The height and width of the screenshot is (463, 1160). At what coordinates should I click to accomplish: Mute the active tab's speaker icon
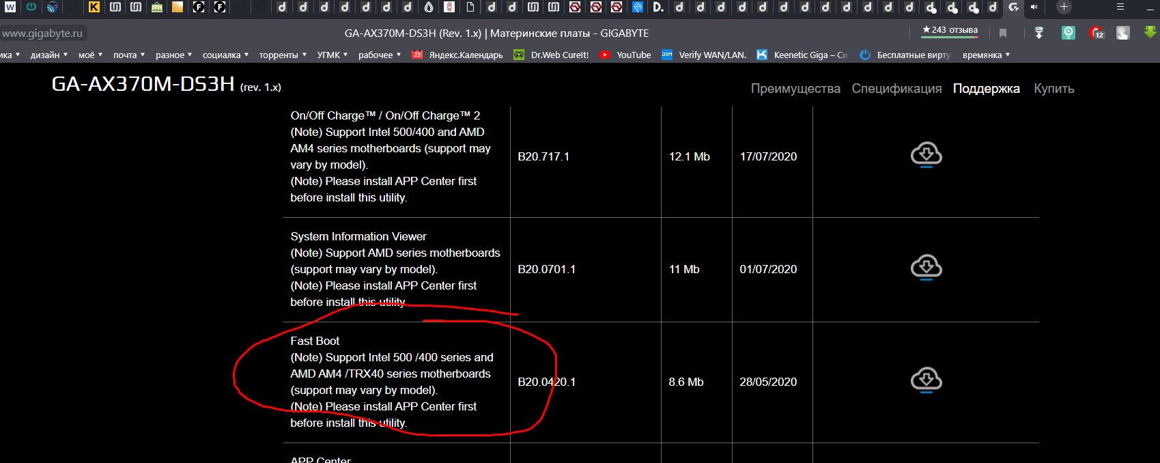click(1034, 7)
